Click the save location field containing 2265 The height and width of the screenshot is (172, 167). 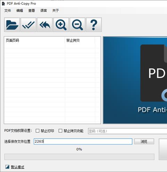point(83,141)
